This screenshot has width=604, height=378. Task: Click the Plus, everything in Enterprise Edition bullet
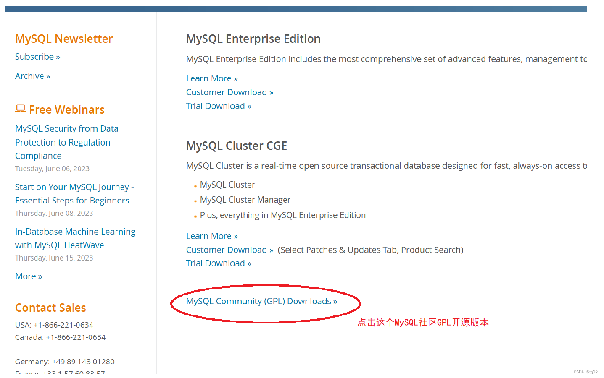click(283, 215)
